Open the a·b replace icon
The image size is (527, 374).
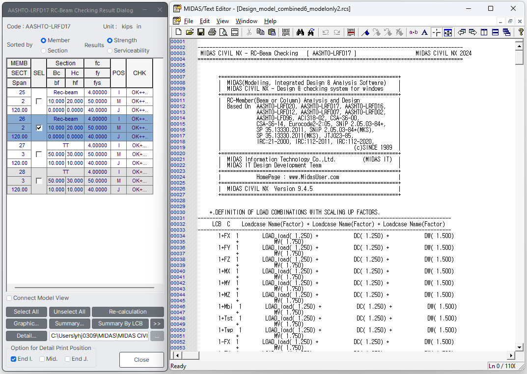coord(414,32)
